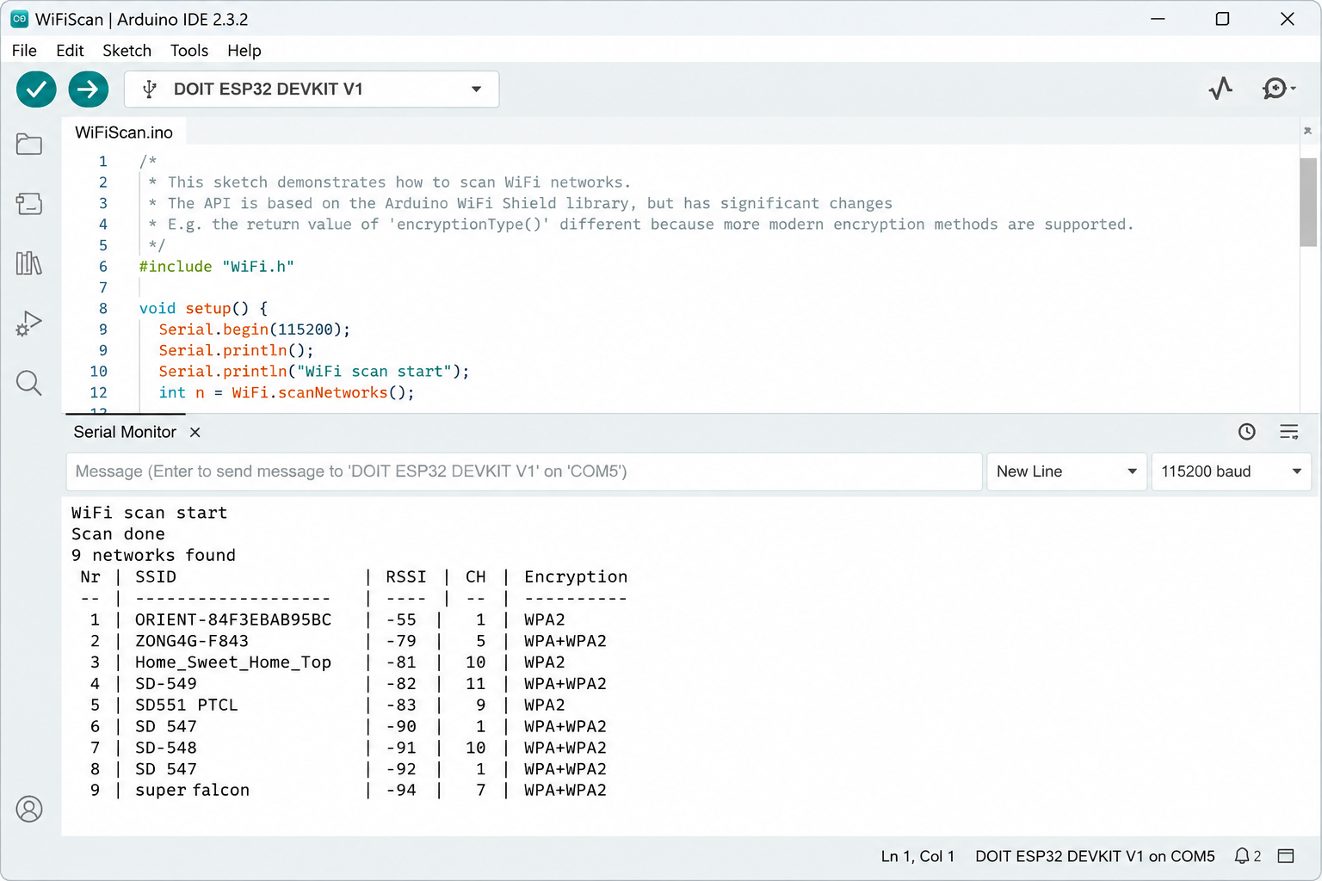The image size is (1322, 881).
Task: Open the Library Manager sidebar panel
Action: tap(29, 263)
